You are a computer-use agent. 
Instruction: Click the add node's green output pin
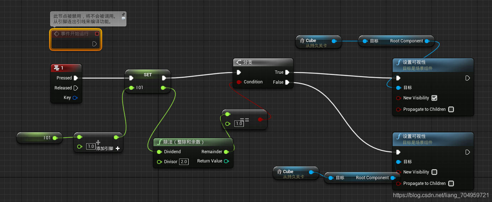[116, 137]
